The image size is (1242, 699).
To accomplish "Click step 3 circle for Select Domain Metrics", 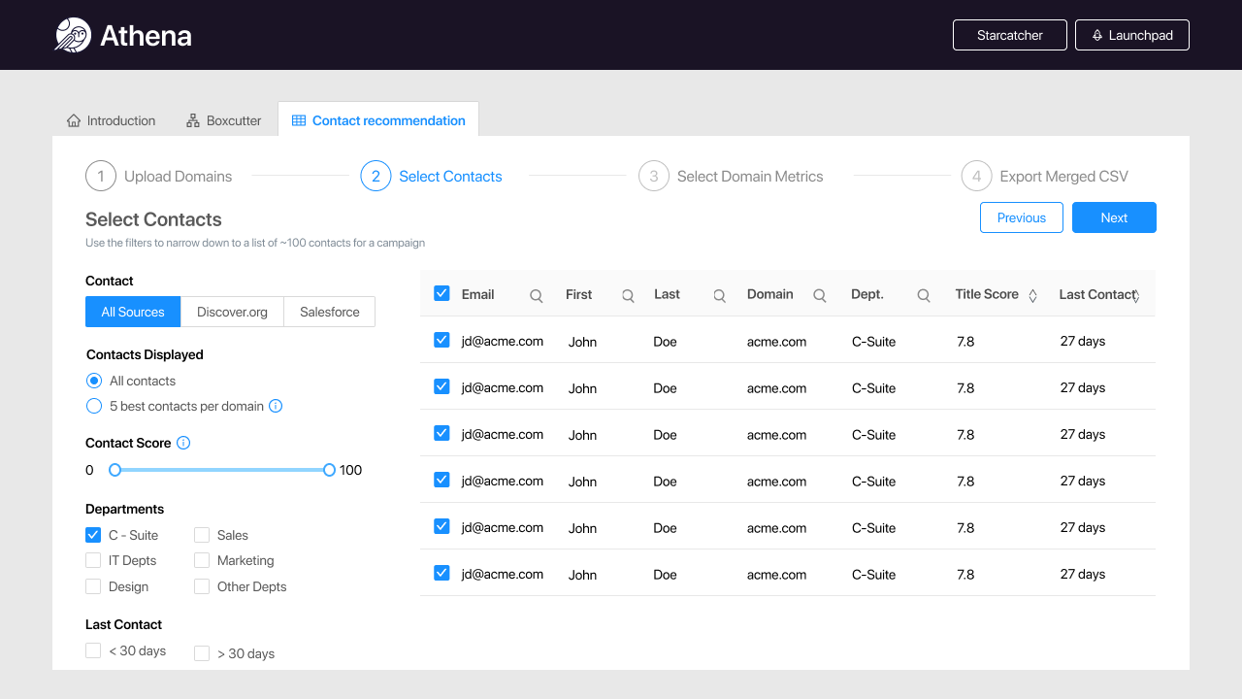I will pyautogui.click(x=654, y=176).
